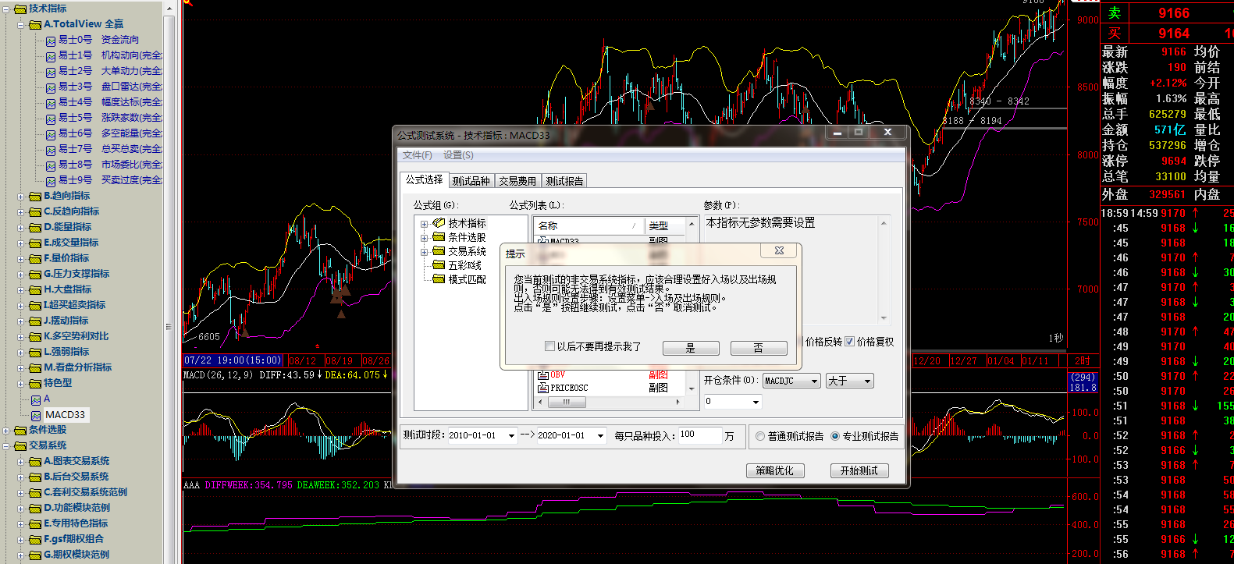
Task: Click the 特色型 folder icon
Action: (35, 384)
